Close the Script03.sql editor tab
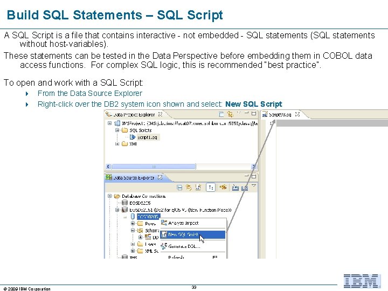Viewport: 388px width, 291px height. click(x=297, y=114)
